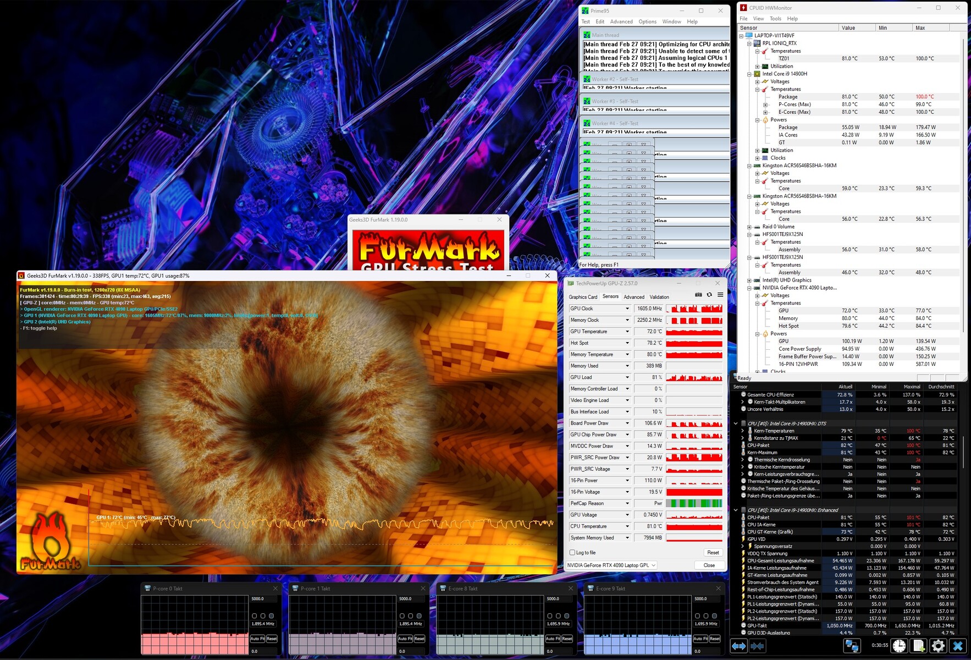This screenshot has width=971, height=660.
Task: Select rightmost radio button in P-core 0 Takt
Action: (x=272, y=616)
